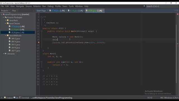Screen dimensions: 179x101
Task: Collapse the Java.Methods package
Action: (6, 35)
